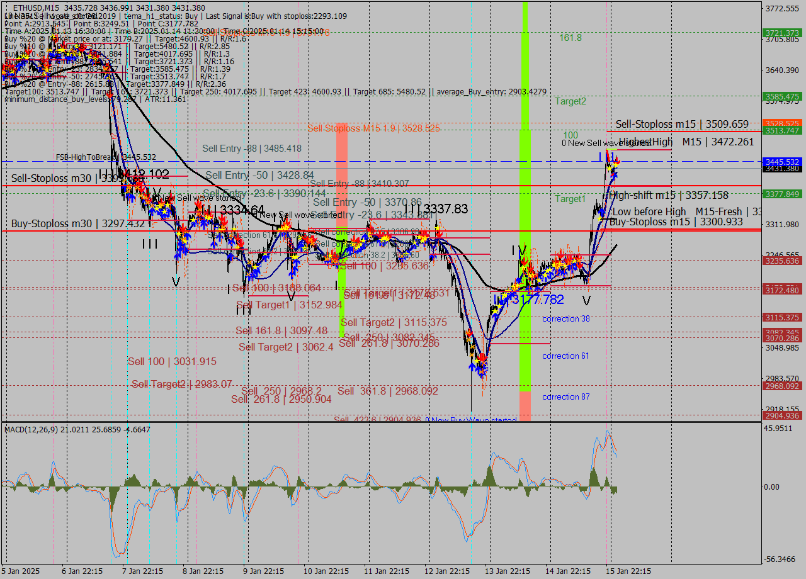806x579 pixels.
Task: Click the Sell 361.8 | 2968.092 label
Action: coord(388,391)
